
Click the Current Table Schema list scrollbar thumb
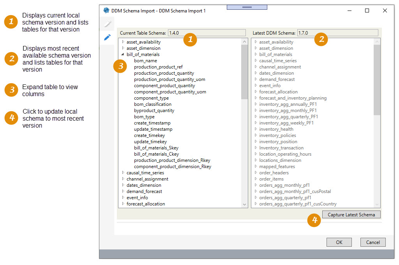point(245,72)
